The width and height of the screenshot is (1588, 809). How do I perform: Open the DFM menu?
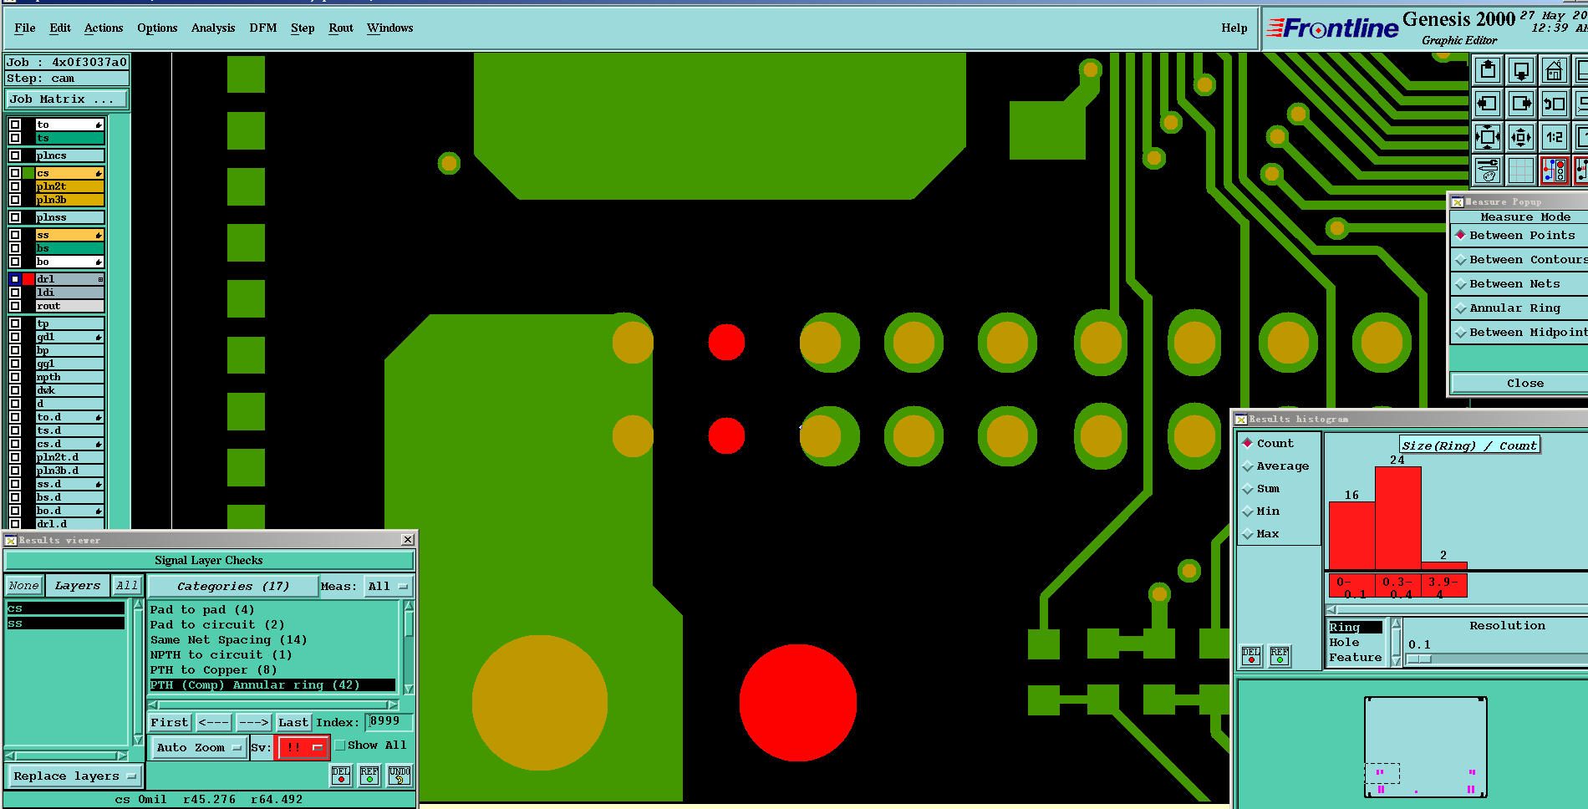pos(262,28)
